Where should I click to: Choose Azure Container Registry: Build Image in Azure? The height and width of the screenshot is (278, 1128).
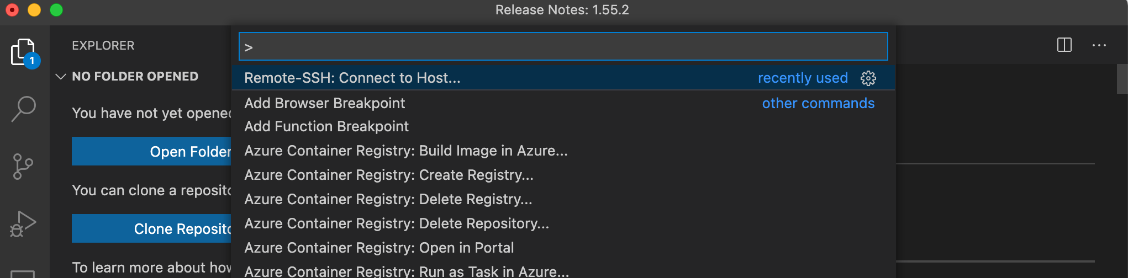(x=406, y=151)
